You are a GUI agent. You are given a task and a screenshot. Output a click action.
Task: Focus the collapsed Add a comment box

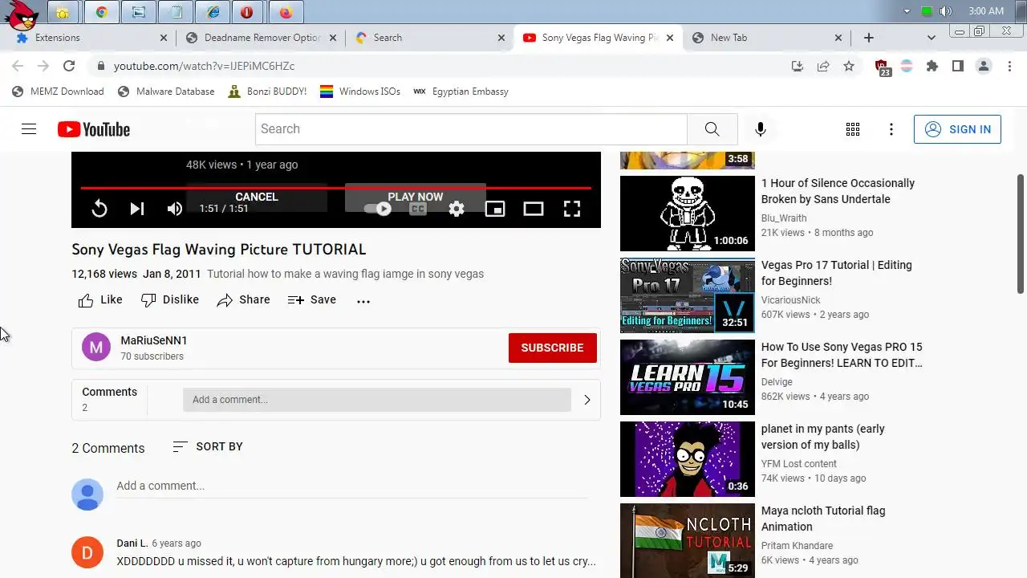(377, 400)
